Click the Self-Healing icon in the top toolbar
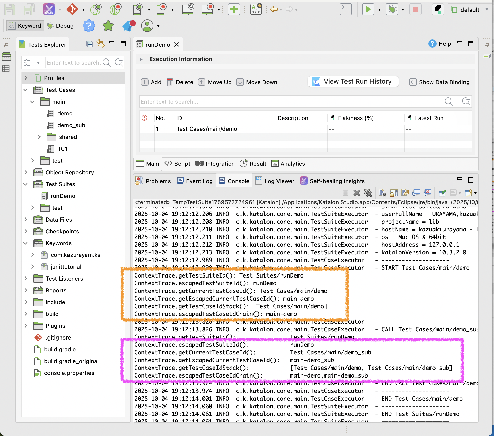 pos(49,9)
